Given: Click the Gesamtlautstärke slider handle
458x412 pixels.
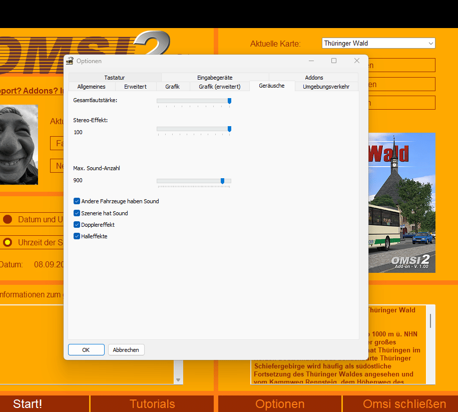Looking at the screenshot, I should pyautogui.click(x=229, y=101).
